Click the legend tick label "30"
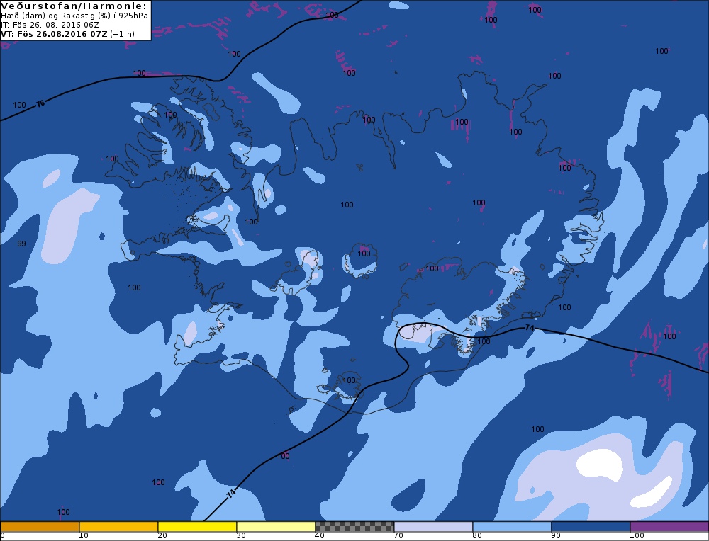 [241, 536]
